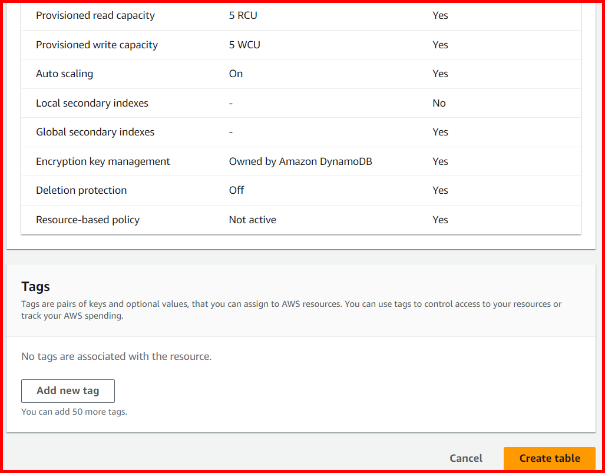The height and width of the screenshot is (473, 605).
Task: Click the Local secondary indexes label
Action: (x=92, y=102)
